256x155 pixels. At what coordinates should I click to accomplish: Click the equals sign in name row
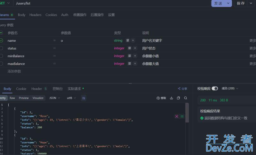pos(54,40)
